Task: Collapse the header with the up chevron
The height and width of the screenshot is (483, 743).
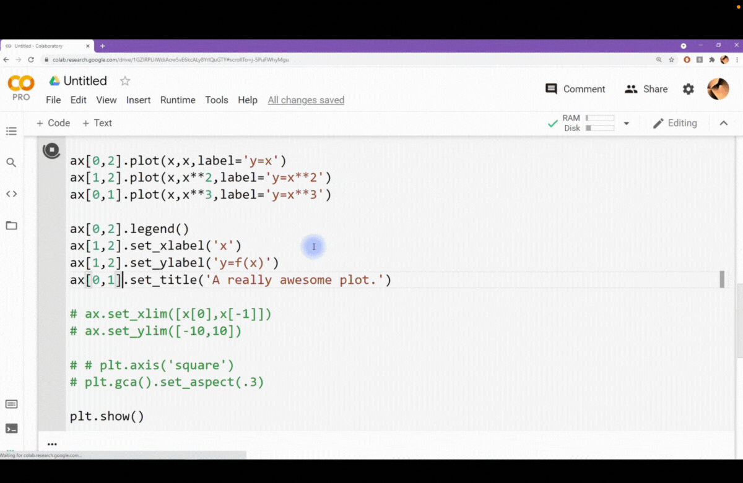Action: (723, 123)
